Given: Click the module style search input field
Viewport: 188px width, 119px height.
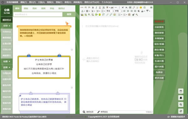Looking at the screenshot, I should click(38, 14).
